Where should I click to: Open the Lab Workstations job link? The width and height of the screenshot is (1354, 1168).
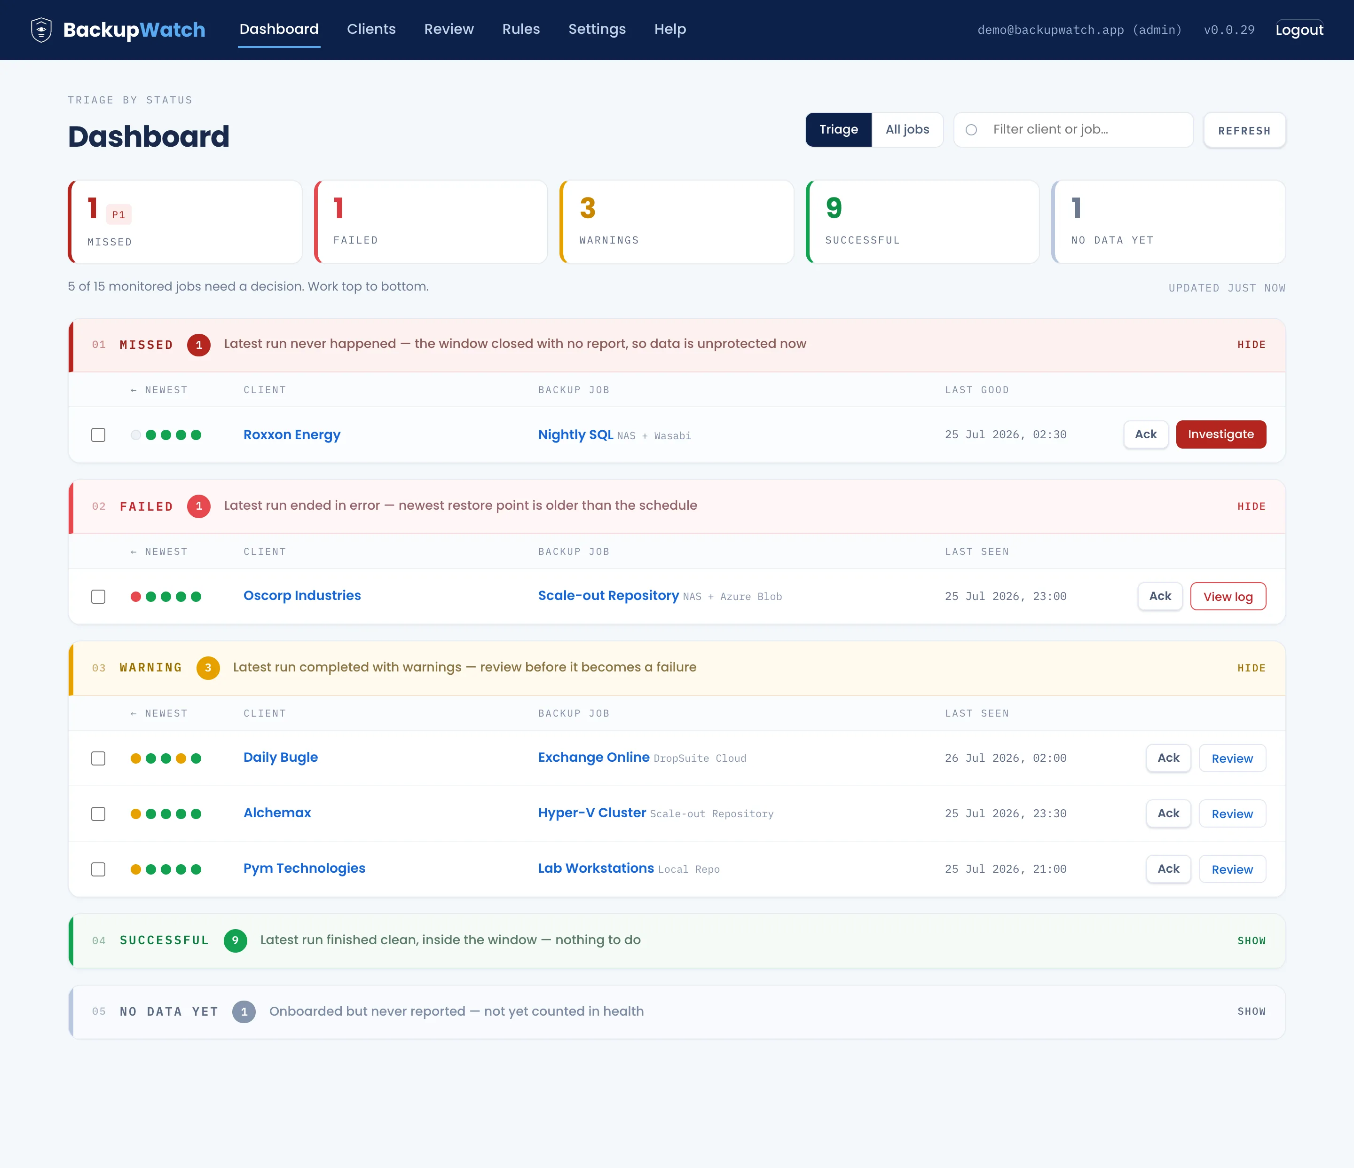(595, 868)
